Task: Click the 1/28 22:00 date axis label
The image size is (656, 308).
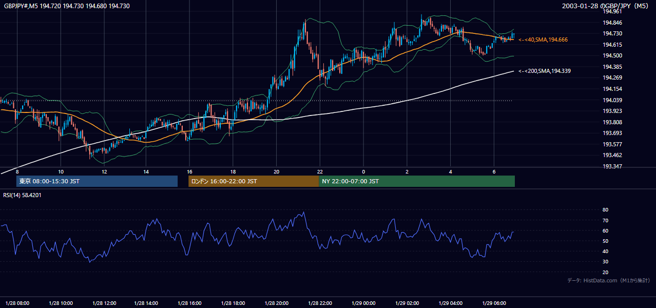Action: click(320, 303)
